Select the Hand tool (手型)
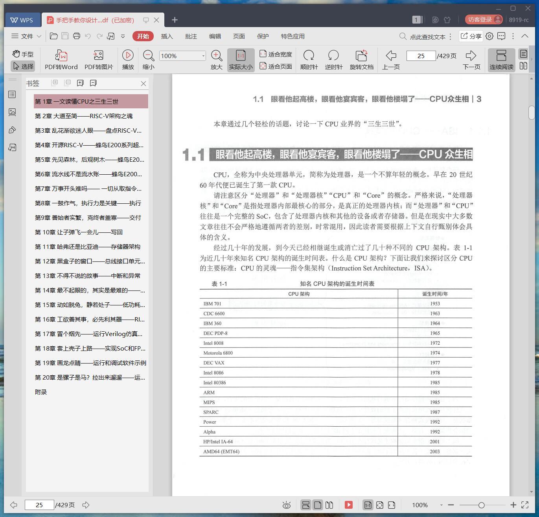 23,54
